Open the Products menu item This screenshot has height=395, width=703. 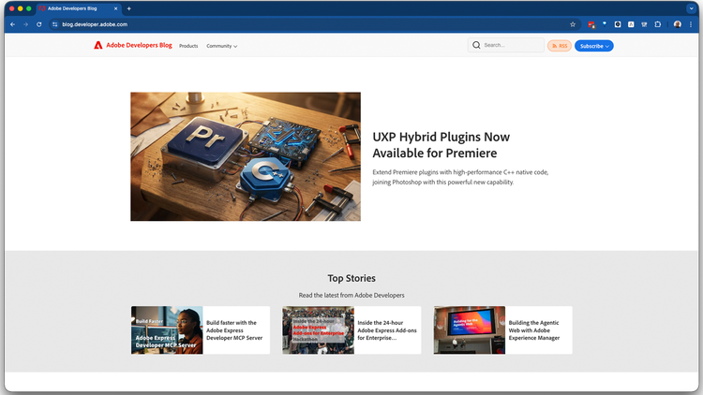click(x=188, y=46)
